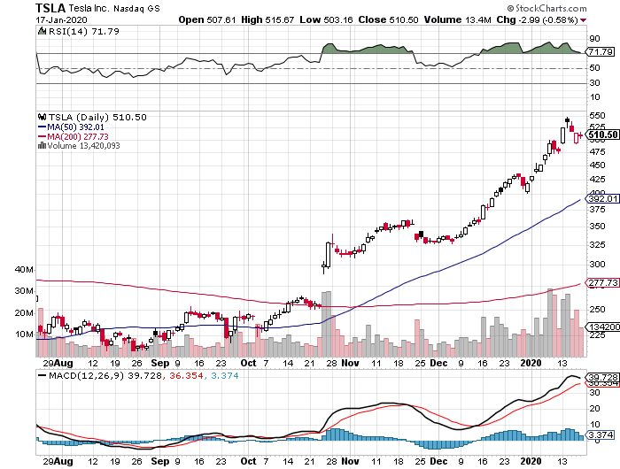The image size is (620, 469).
Task: Click the MA(200) 277.73 legend text
Action: click(x=78, y=136)
